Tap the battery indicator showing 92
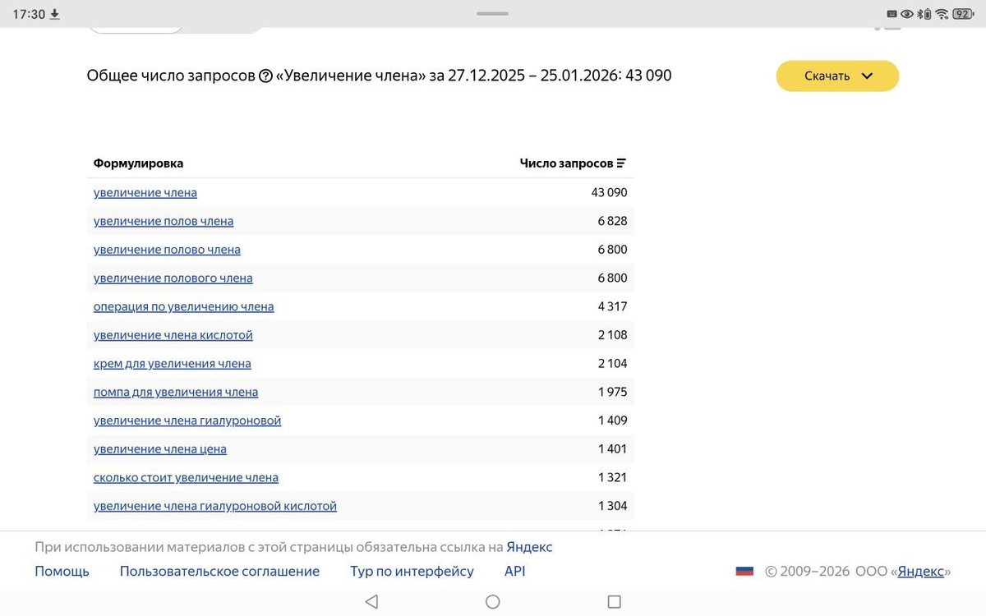 tap(962, 13)
